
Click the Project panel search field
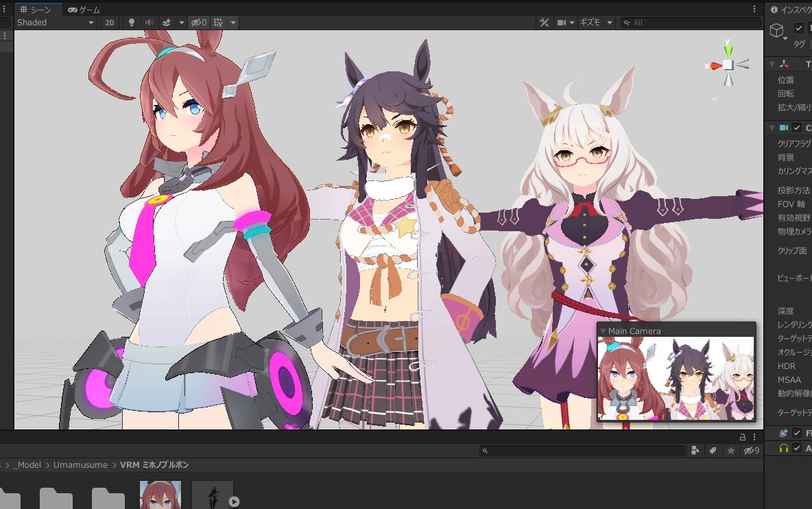point(582,451)
